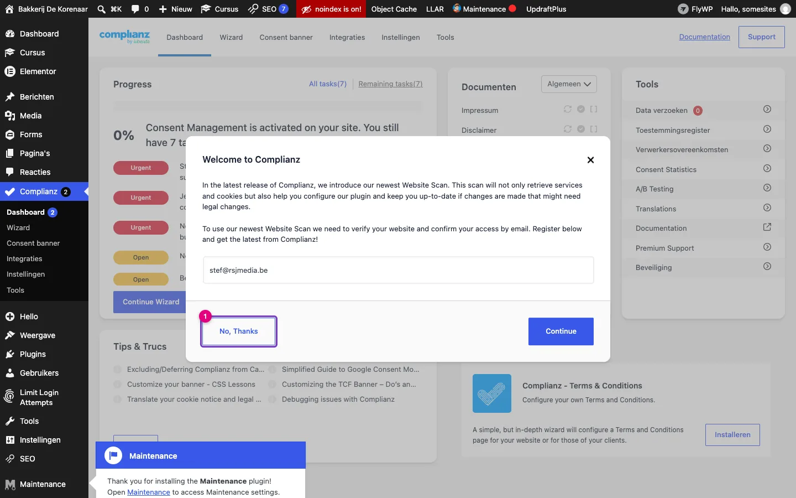The image size is (796, 498).
Task: Expand the Algemeen dropdown in Documenten
Action: (569, 84)
